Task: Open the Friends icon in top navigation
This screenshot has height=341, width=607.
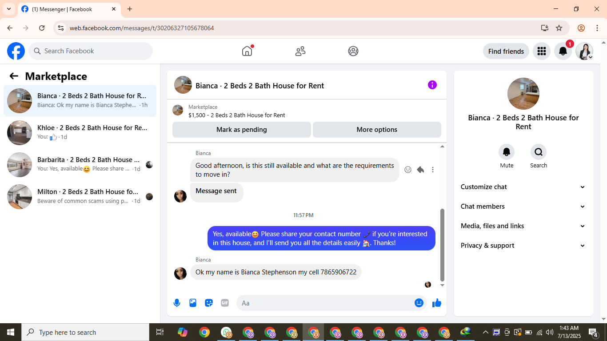Action: pyautogui.click(x=300, y=51)
